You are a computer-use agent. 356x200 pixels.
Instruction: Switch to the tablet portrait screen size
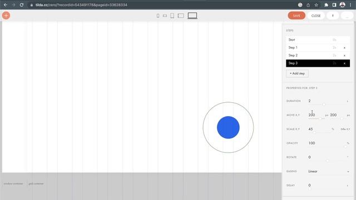pos(172,16)
